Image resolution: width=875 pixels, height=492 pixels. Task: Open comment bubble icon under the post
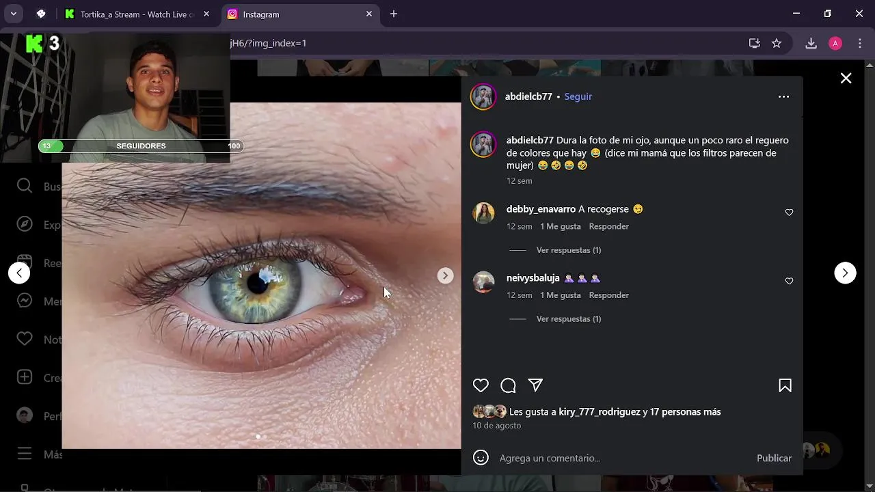coord(508,385)
